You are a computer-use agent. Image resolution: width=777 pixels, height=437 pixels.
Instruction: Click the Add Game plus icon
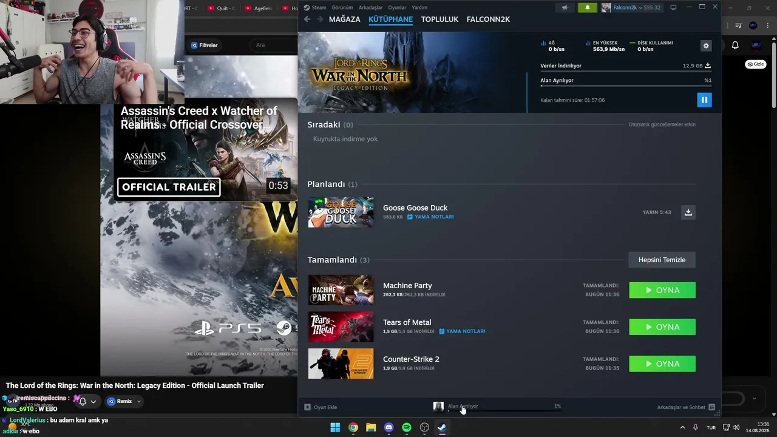pyautogui.click(x=307, y=407)
